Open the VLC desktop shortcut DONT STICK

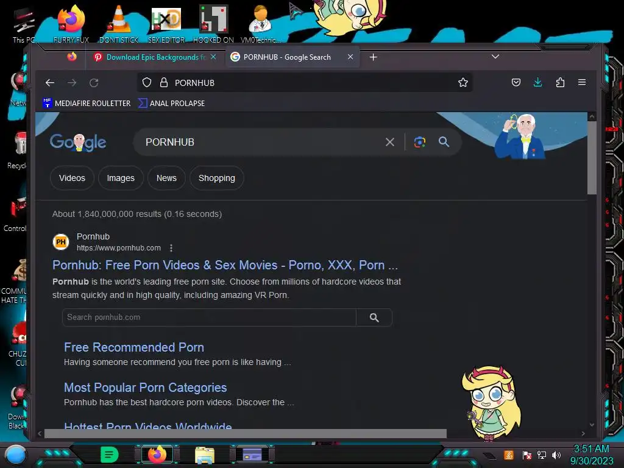tap(119, 24)
